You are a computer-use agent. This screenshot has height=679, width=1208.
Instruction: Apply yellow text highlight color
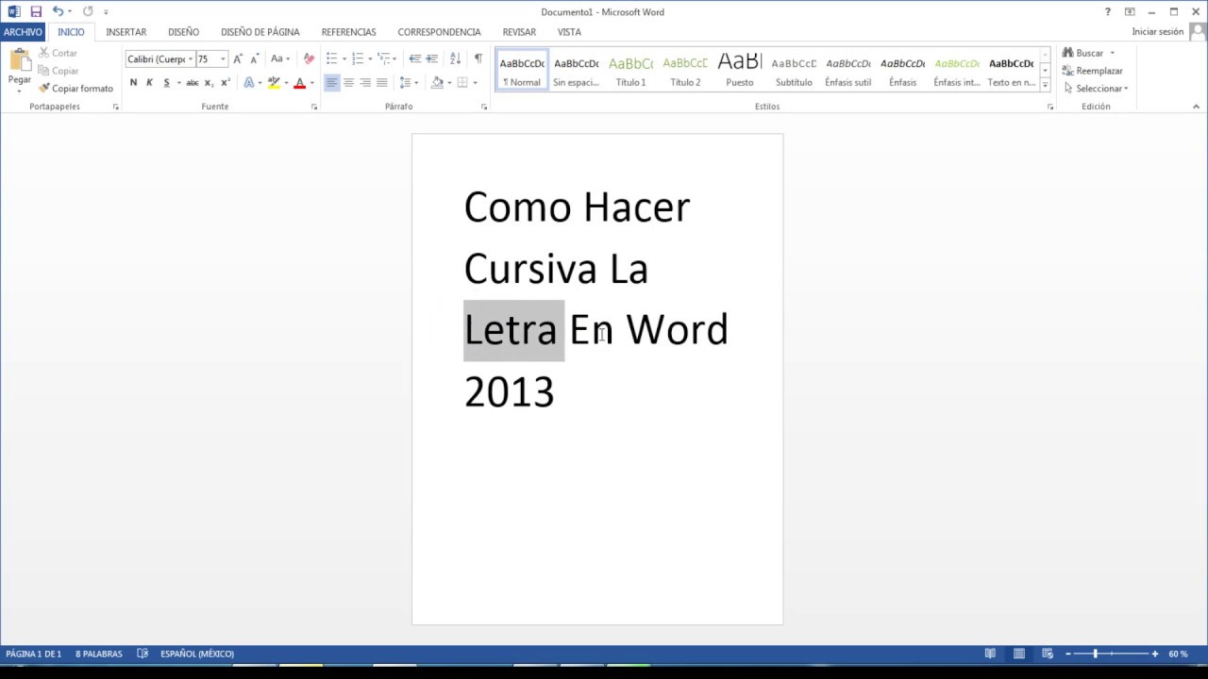point(274,83)
